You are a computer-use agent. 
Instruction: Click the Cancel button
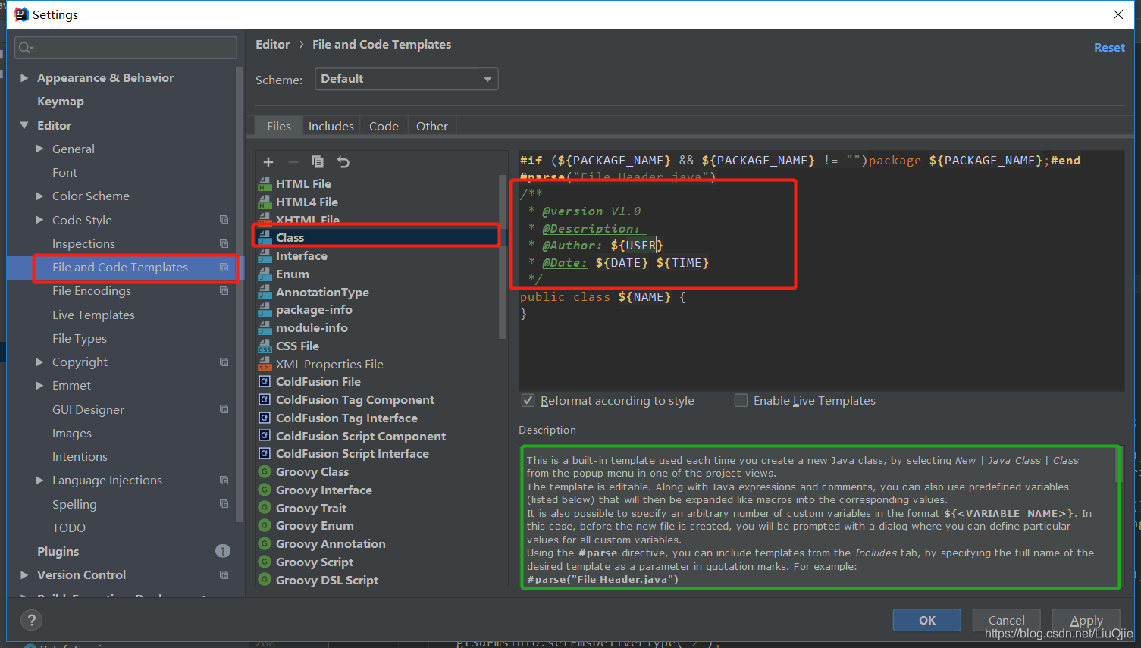point(1007,620)
